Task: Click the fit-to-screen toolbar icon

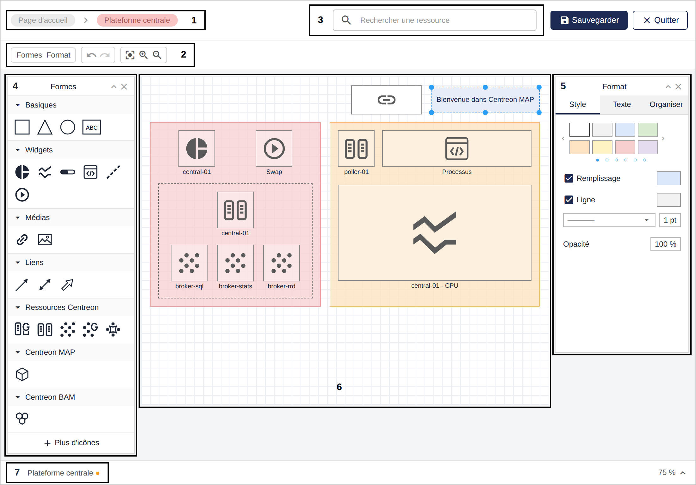Action: click(130, 55)
